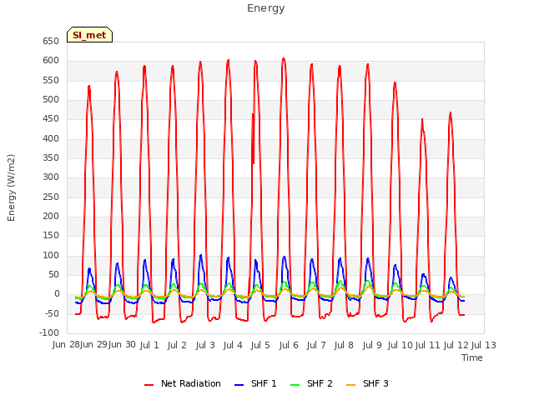Screen dimensions: 534x400
Task: Select the SHF 2 legend entry
Action: tap(311, 383)
